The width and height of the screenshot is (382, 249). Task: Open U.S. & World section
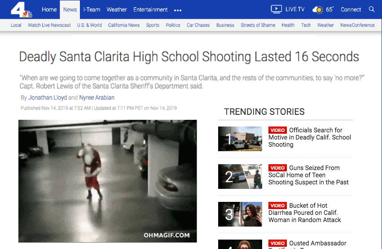[89, 25]
